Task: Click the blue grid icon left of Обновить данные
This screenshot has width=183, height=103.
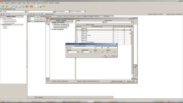Action: 42,14
